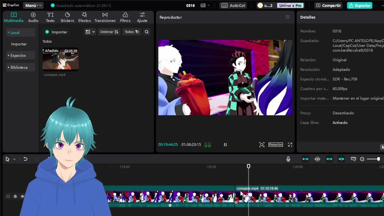Click the compare.mp4 file name
This screenshot has width=384, height=216.
click(55, 75)
